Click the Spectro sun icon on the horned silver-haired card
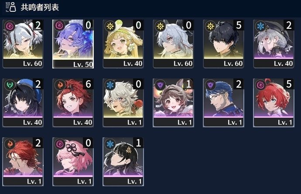This screenshot has width=301, height=194. 160,26
